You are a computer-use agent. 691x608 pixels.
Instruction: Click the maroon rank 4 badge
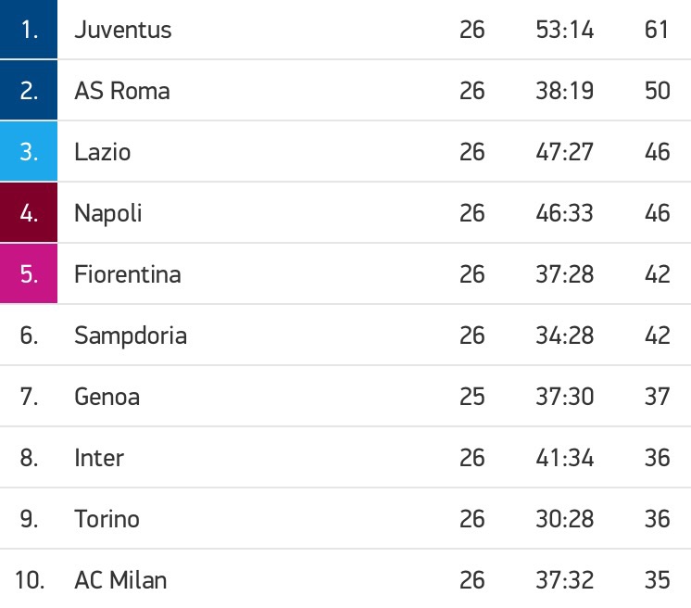[x=29, y=212]
